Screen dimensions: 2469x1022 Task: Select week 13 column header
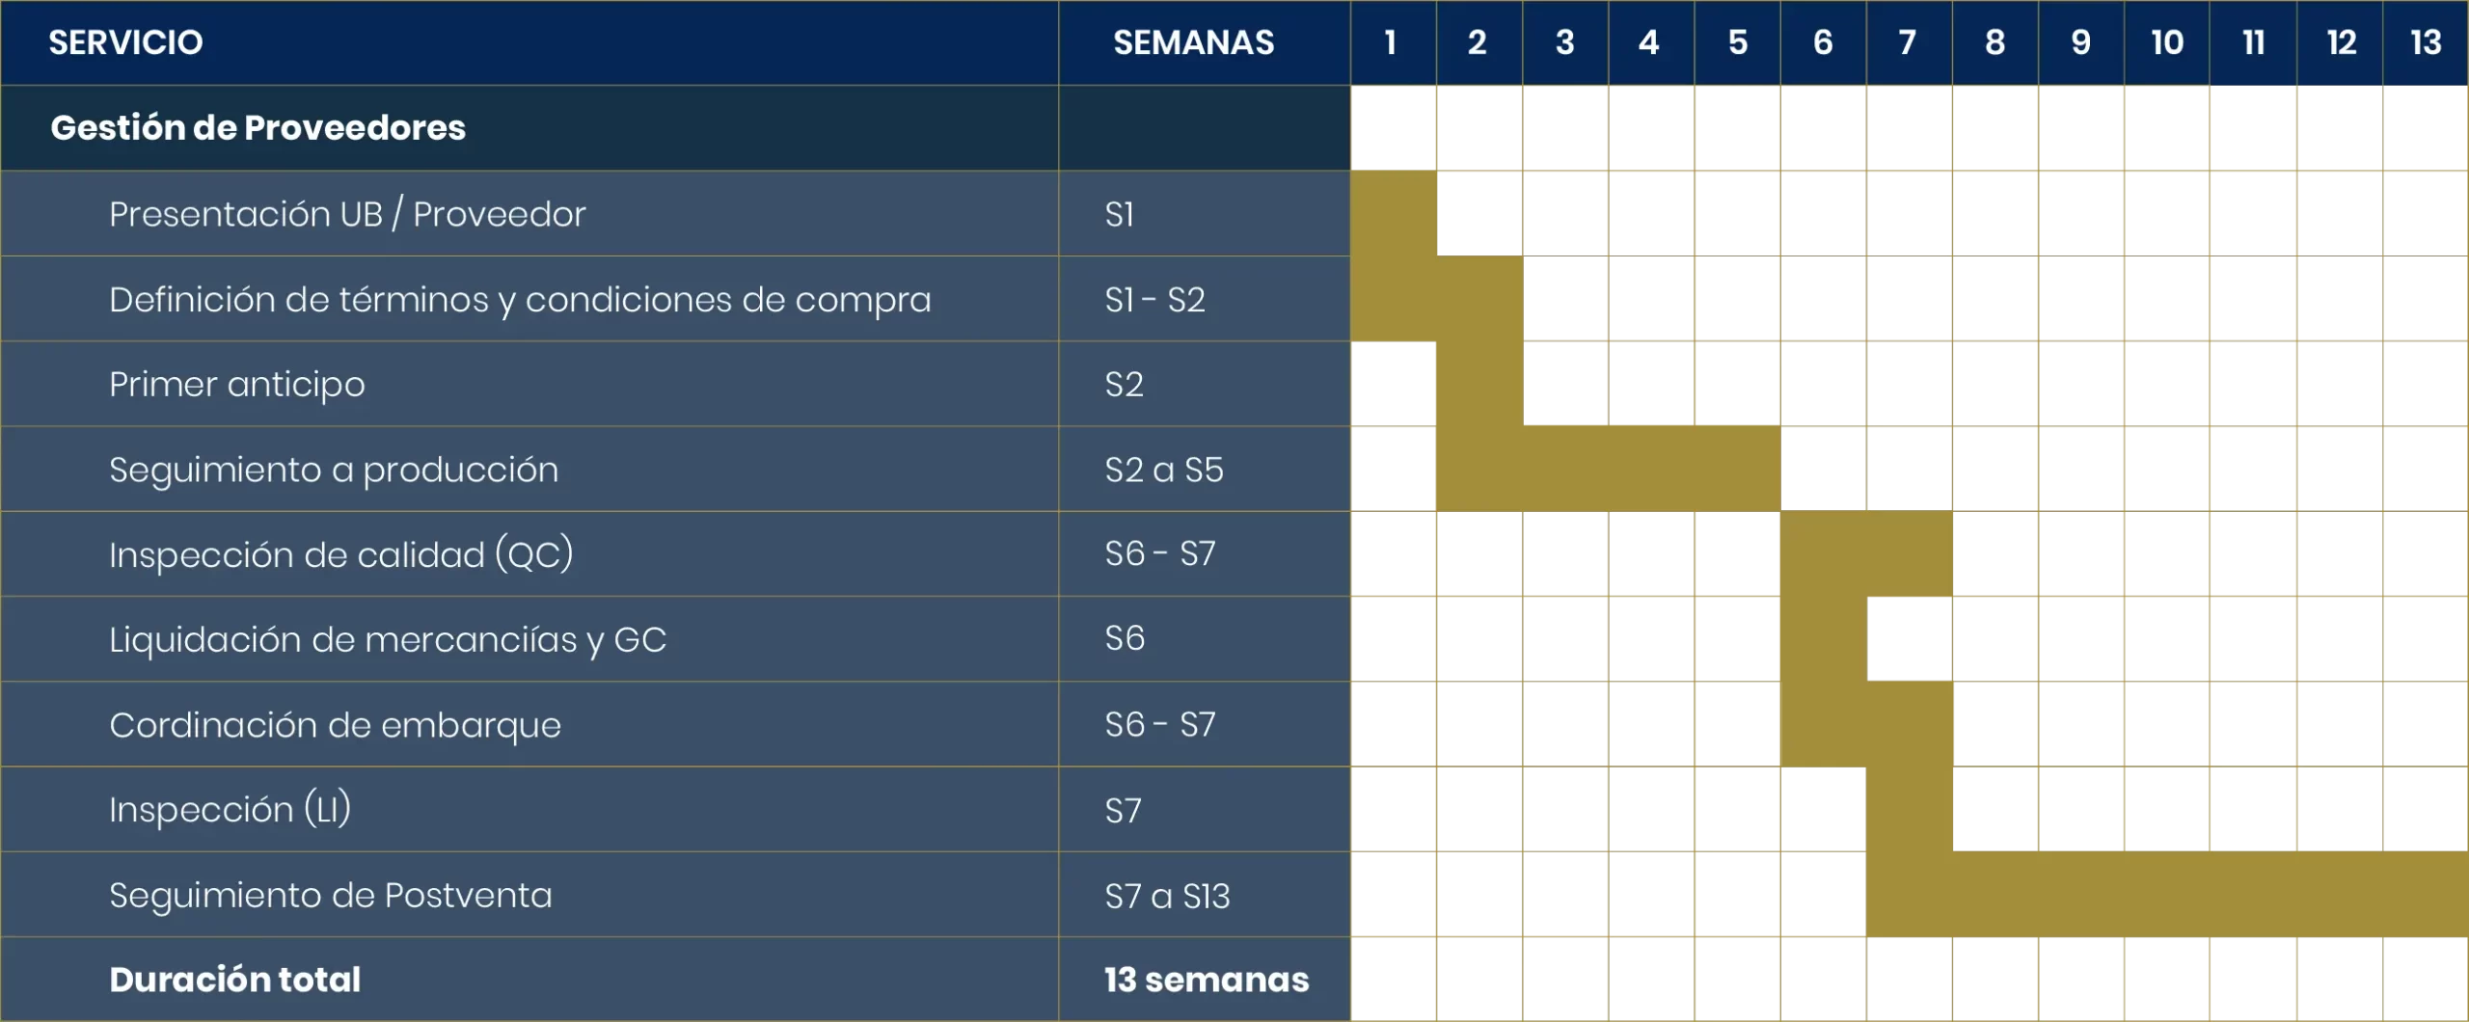[2425, 42]
